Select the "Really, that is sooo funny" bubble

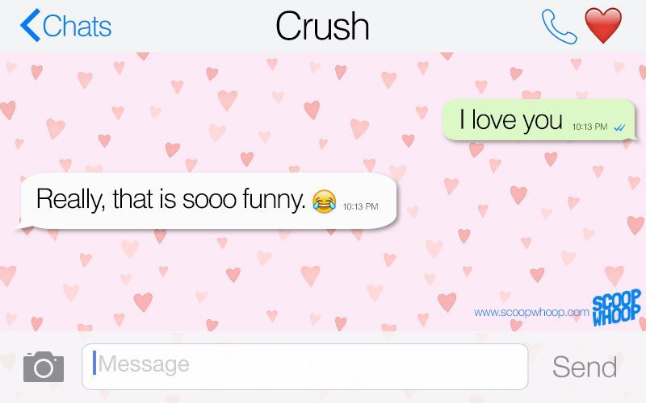coord(208,201)
